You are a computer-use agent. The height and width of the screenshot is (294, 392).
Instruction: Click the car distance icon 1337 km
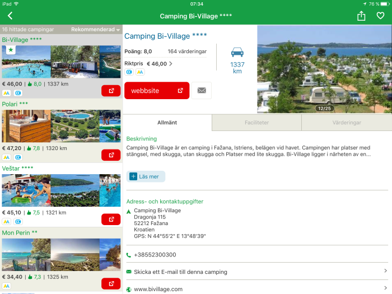pos(237,60)
